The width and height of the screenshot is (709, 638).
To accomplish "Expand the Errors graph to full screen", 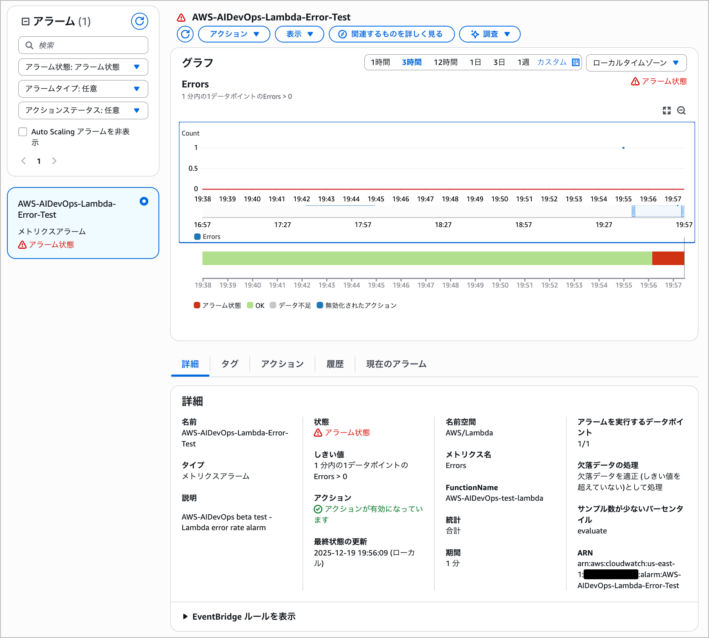I will 667,110.
